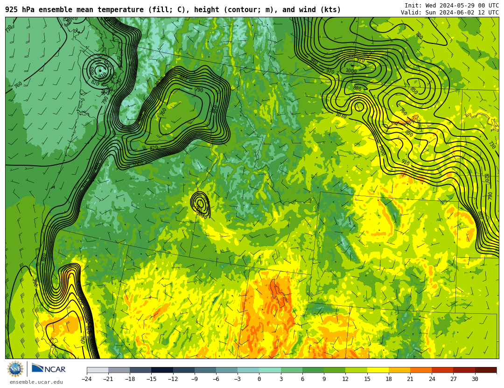
Task: Click the colorbar tick label '30'
Action: click(x=475, y=379)
